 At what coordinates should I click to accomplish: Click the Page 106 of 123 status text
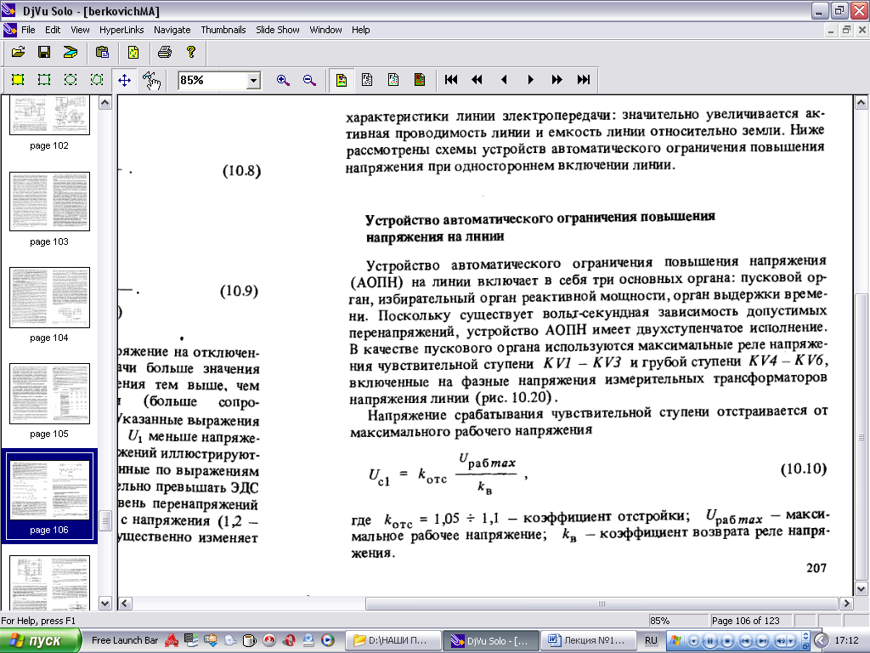(746, 620)
